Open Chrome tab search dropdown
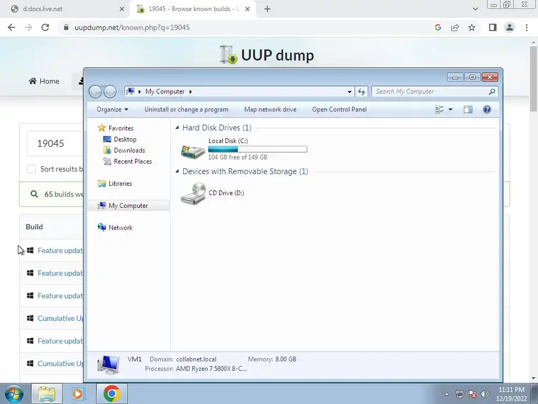Image resolution: width=538 pixels, height=404 pixels. [x=475, y=9]
